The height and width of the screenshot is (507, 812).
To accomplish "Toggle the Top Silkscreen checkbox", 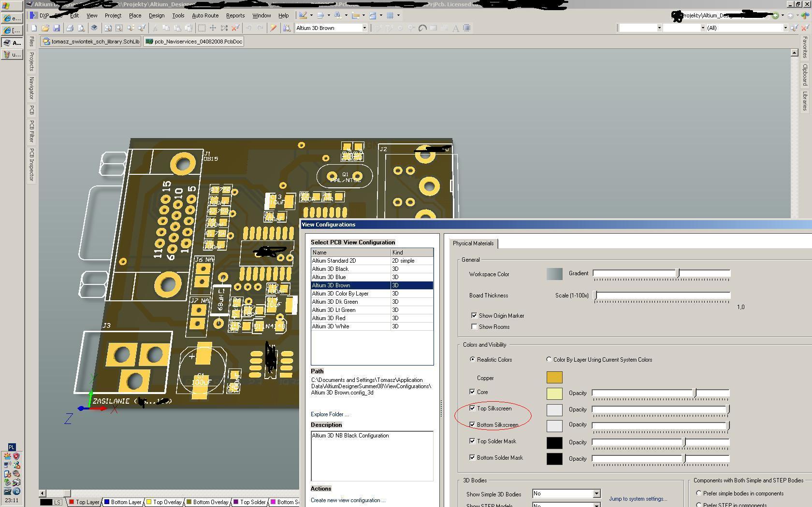I will (x=472, y=408).
